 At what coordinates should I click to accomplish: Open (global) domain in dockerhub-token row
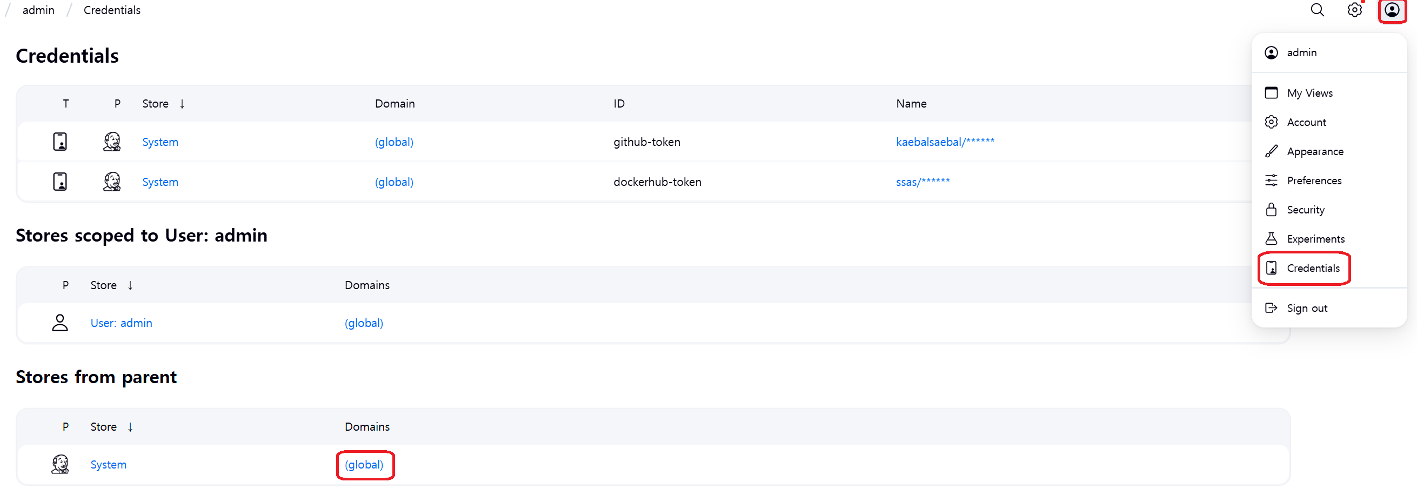point(394,182)
